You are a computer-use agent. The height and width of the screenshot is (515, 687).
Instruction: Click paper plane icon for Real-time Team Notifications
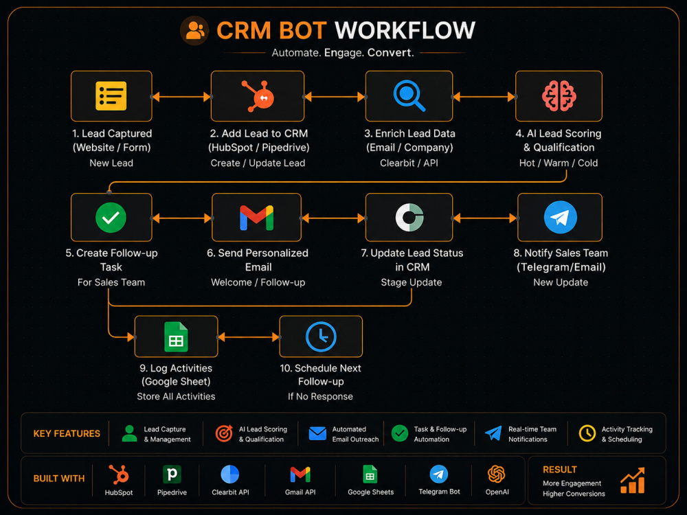(x=493, y=433)
